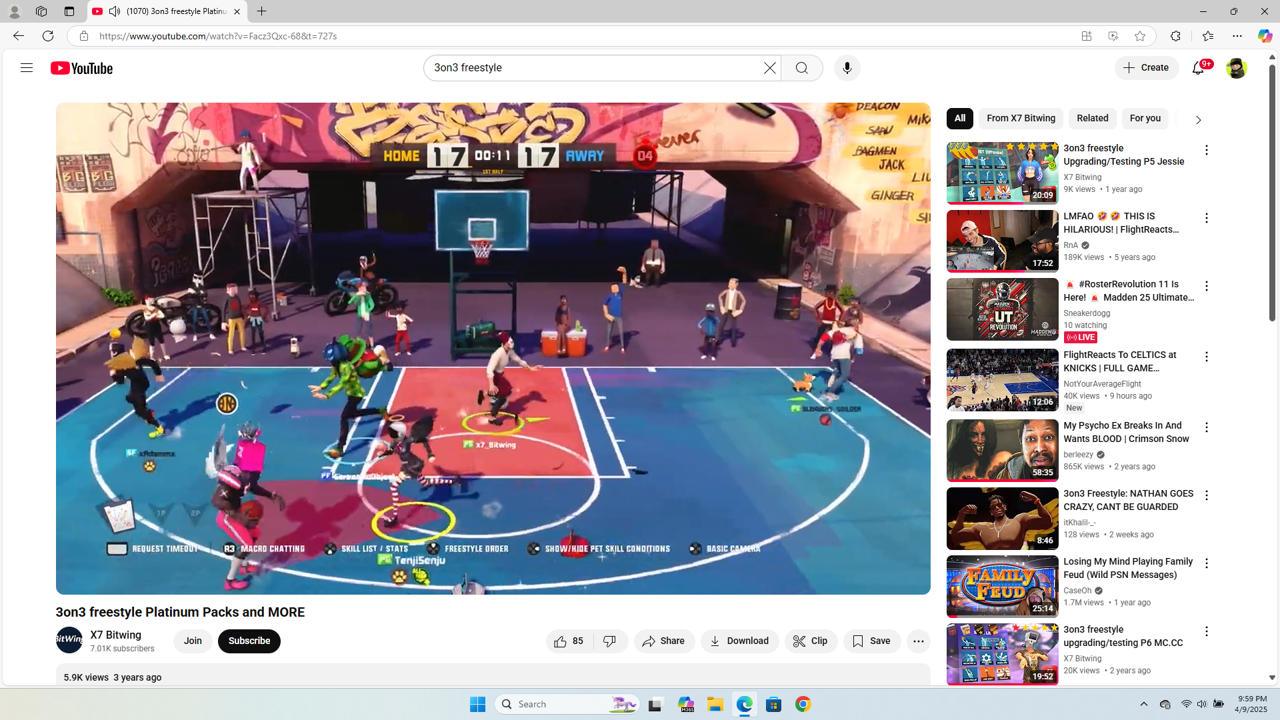Image resolution: width=1280 pixels, height=720 pixels.
Task: Open the YouTube guide hamburger menu
Action: (27, 68)
